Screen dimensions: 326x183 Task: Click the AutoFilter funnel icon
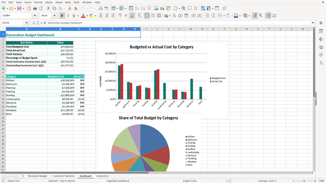click(149, 8)
